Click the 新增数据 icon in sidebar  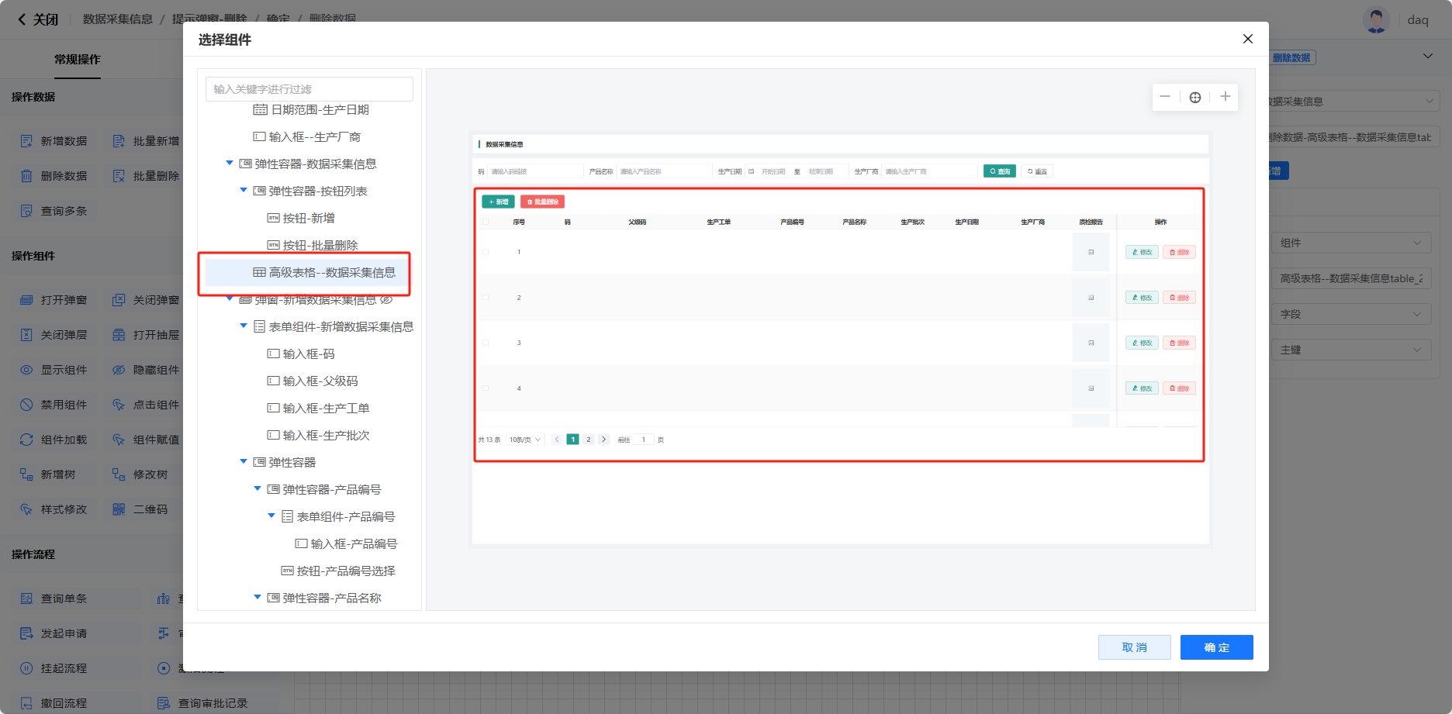(26, 141)
